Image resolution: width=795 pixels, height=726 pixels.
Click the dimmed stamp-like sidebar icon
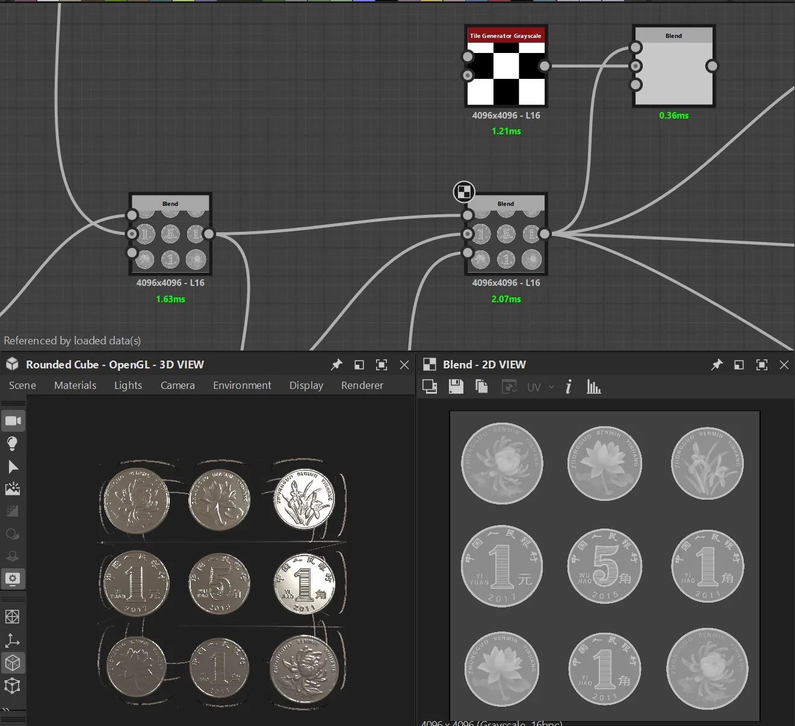click(13, 556)
